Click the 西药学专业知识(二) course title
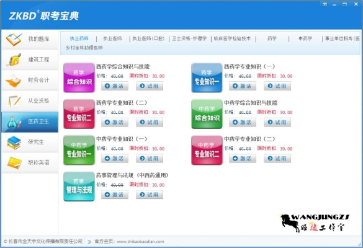 point(122,103)
